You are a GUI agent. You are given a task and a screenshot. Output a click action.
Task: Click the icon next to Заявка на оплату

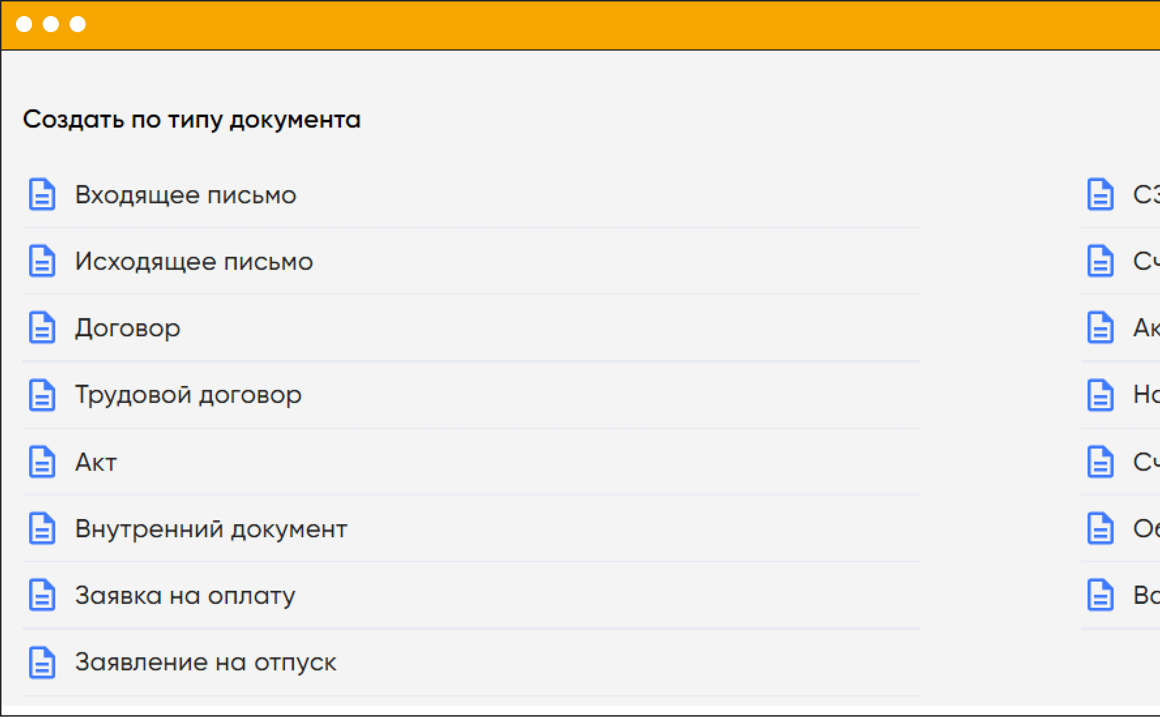42,595
